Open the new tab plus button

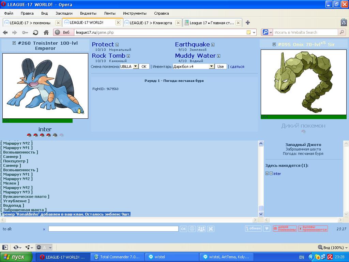pos(248,23)
